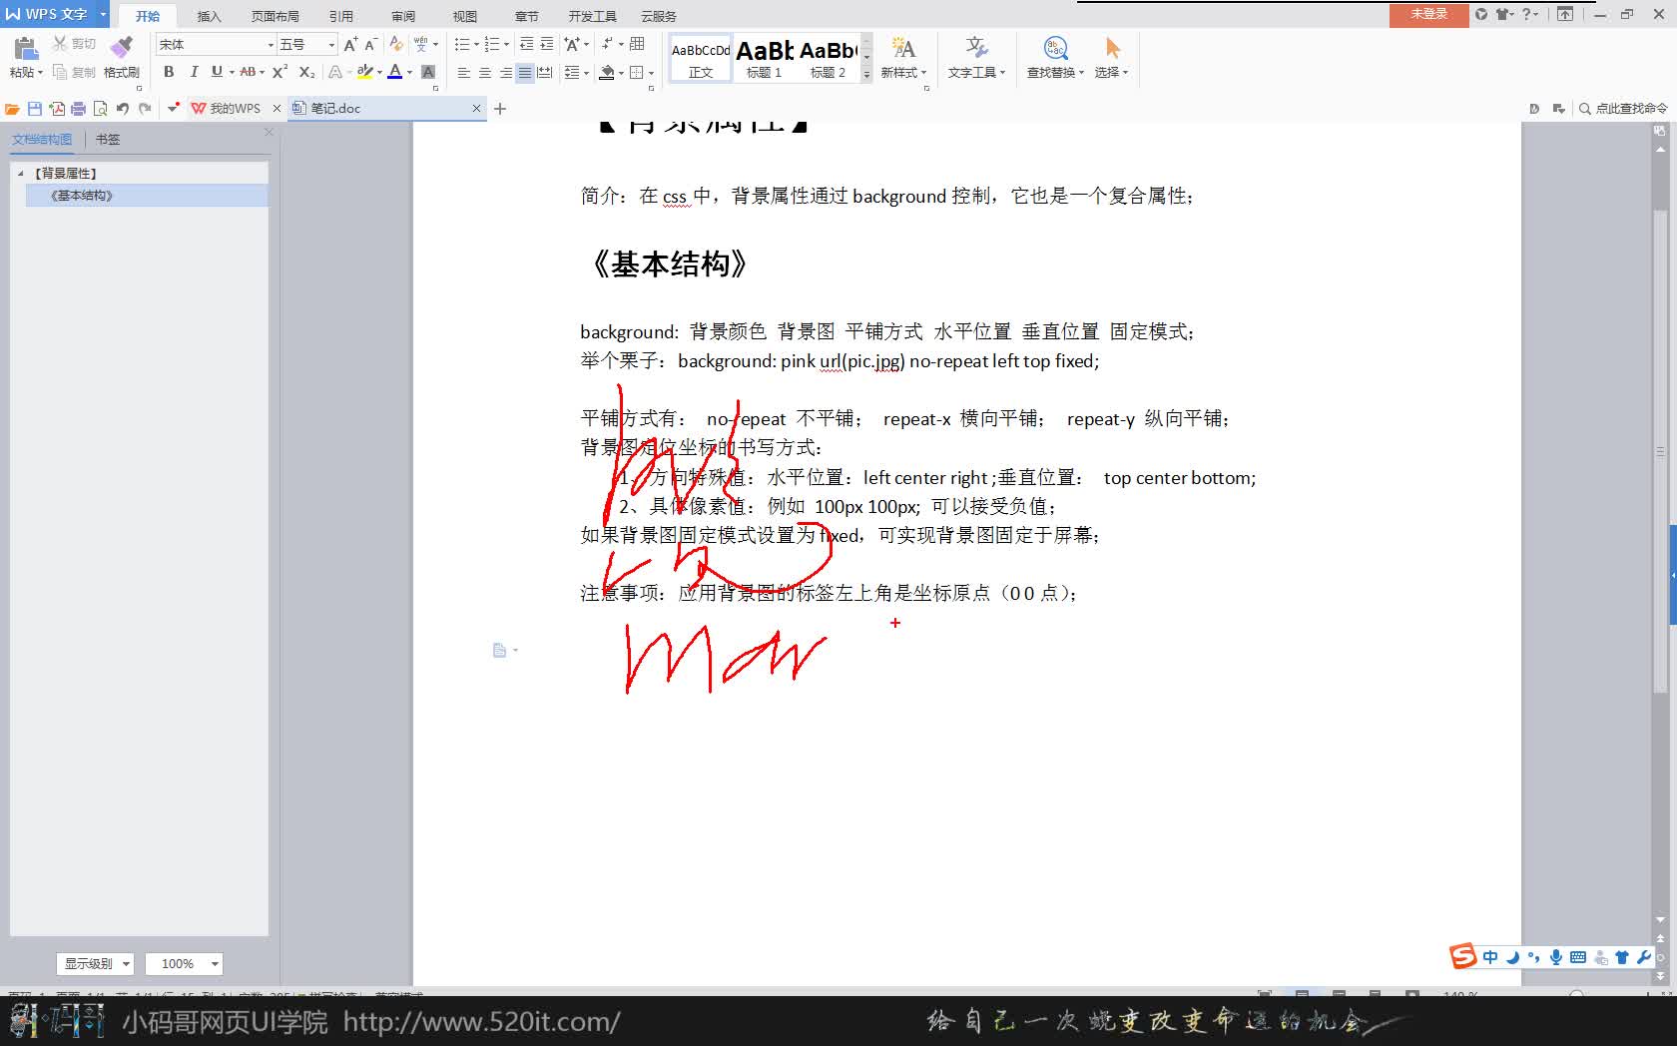Apply subscript X₂ formatting
Viewport: 1677px width, 1046px height.
306,72
